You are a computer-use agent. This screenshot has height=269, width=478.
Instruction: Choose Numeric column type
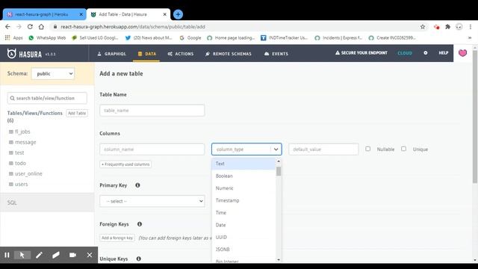pos(243,188)
